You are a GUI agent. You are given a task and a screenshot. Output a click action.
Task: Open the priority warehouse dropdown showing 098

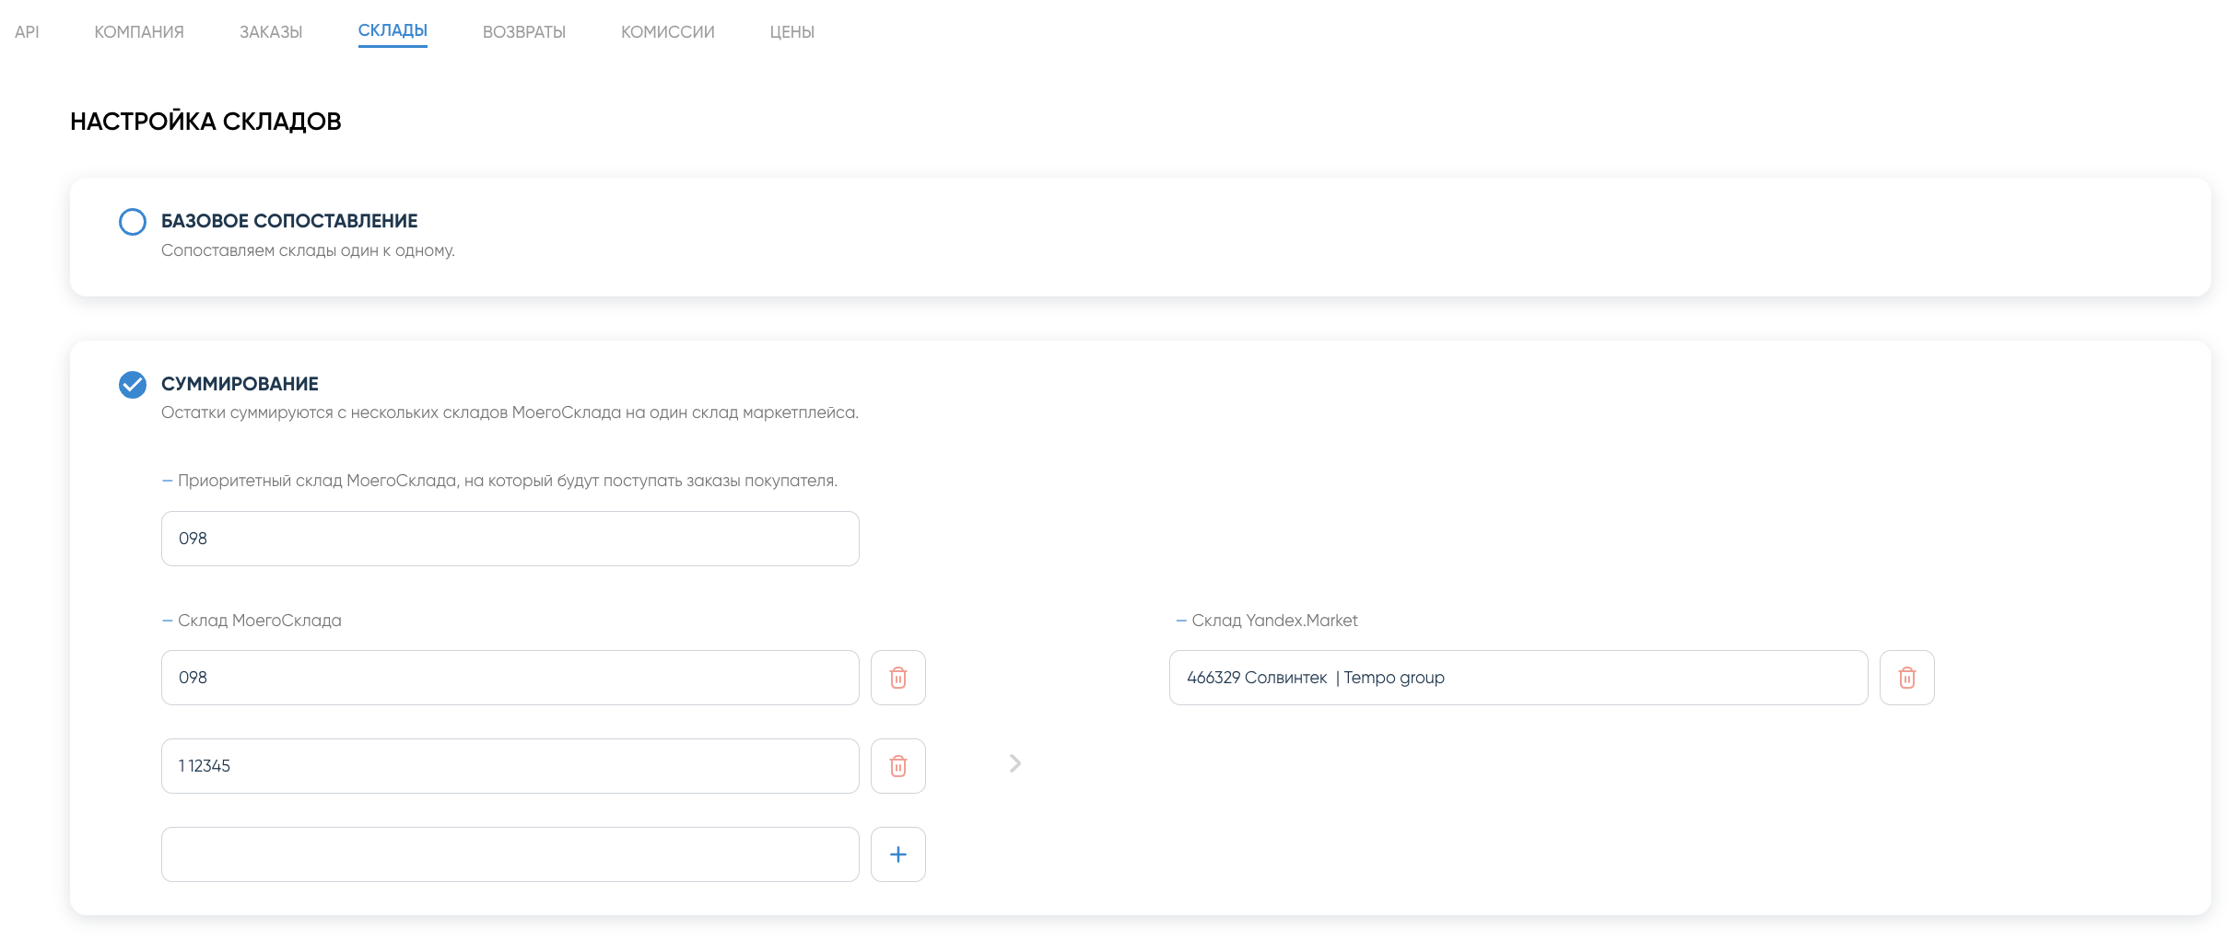click(510, 539)
